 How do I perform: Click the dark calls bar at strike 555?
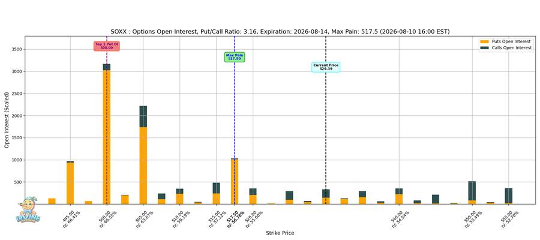tap(508, 196)
